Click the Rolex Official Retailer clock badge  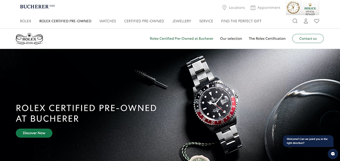tap(303, 8)
